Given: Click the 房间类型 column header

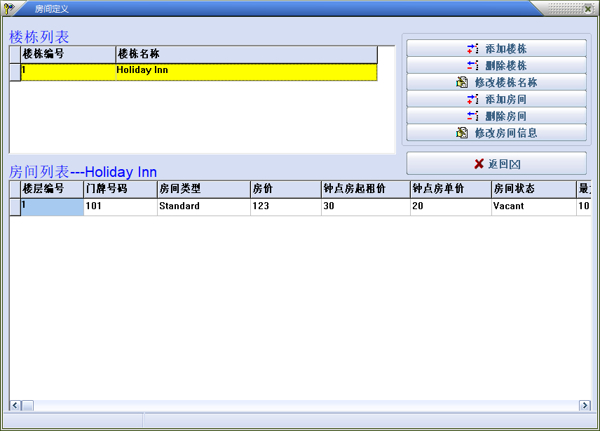Looking at the screenshot, I should [x=203, y=190].
